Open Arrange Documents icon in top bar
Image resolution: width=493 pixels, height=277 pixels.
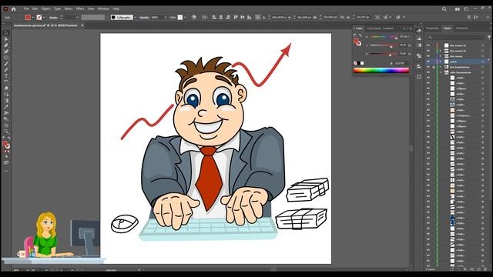click(x=458, y=9)
